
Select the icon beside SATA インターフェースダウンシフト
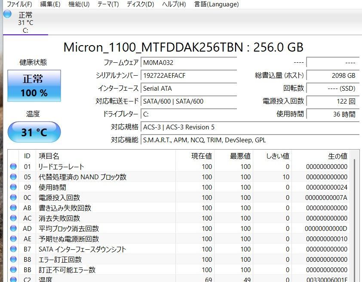pos(14,249)
